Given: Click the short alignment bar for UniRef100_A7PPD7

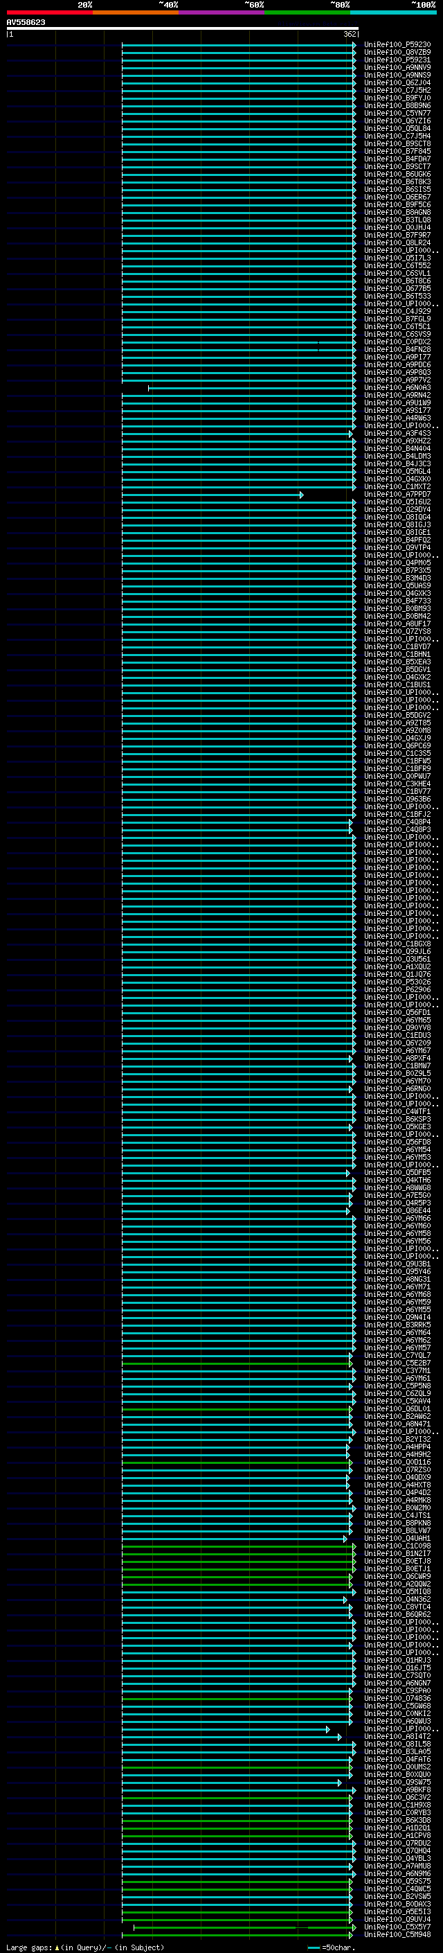Looking at the screenshot, I should 213,495.
